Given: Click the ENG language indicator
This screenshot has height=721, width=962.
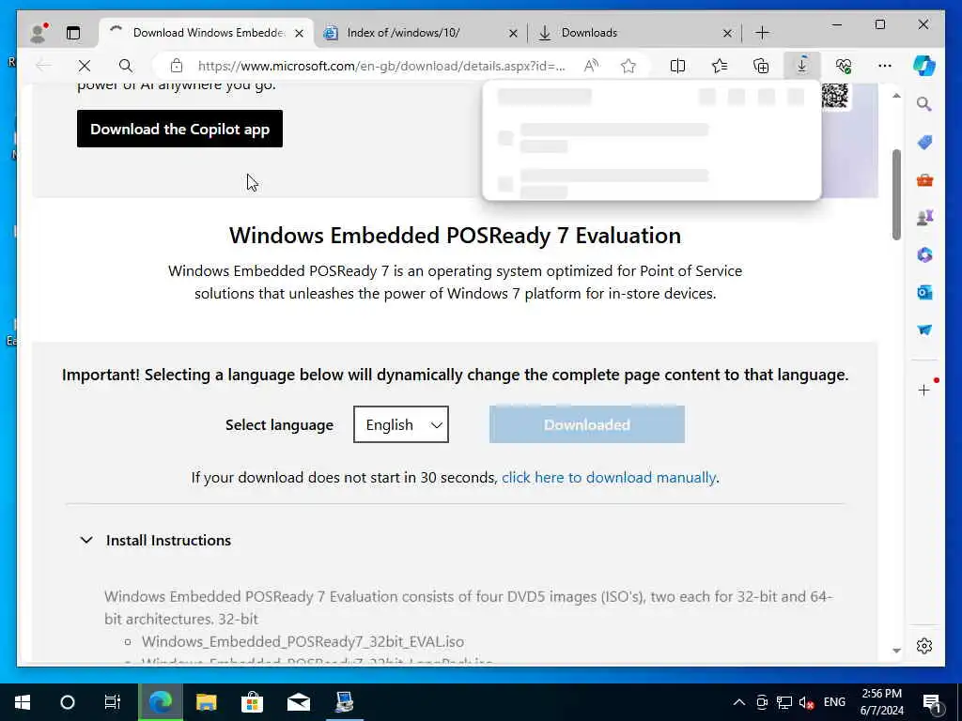Looking at the screenshot, I should click(834, 702).
